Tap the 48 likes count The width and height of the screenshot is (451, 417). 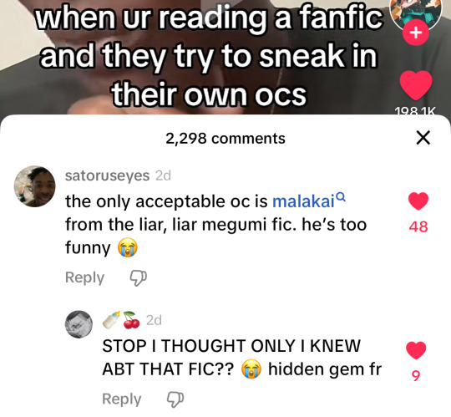coord(418,226)
